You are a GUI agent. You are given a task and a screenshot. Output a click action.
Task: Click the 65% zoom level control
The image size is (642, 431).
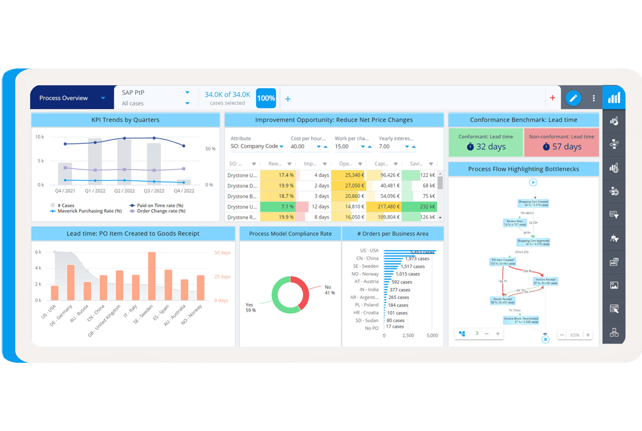coord(574,334)
